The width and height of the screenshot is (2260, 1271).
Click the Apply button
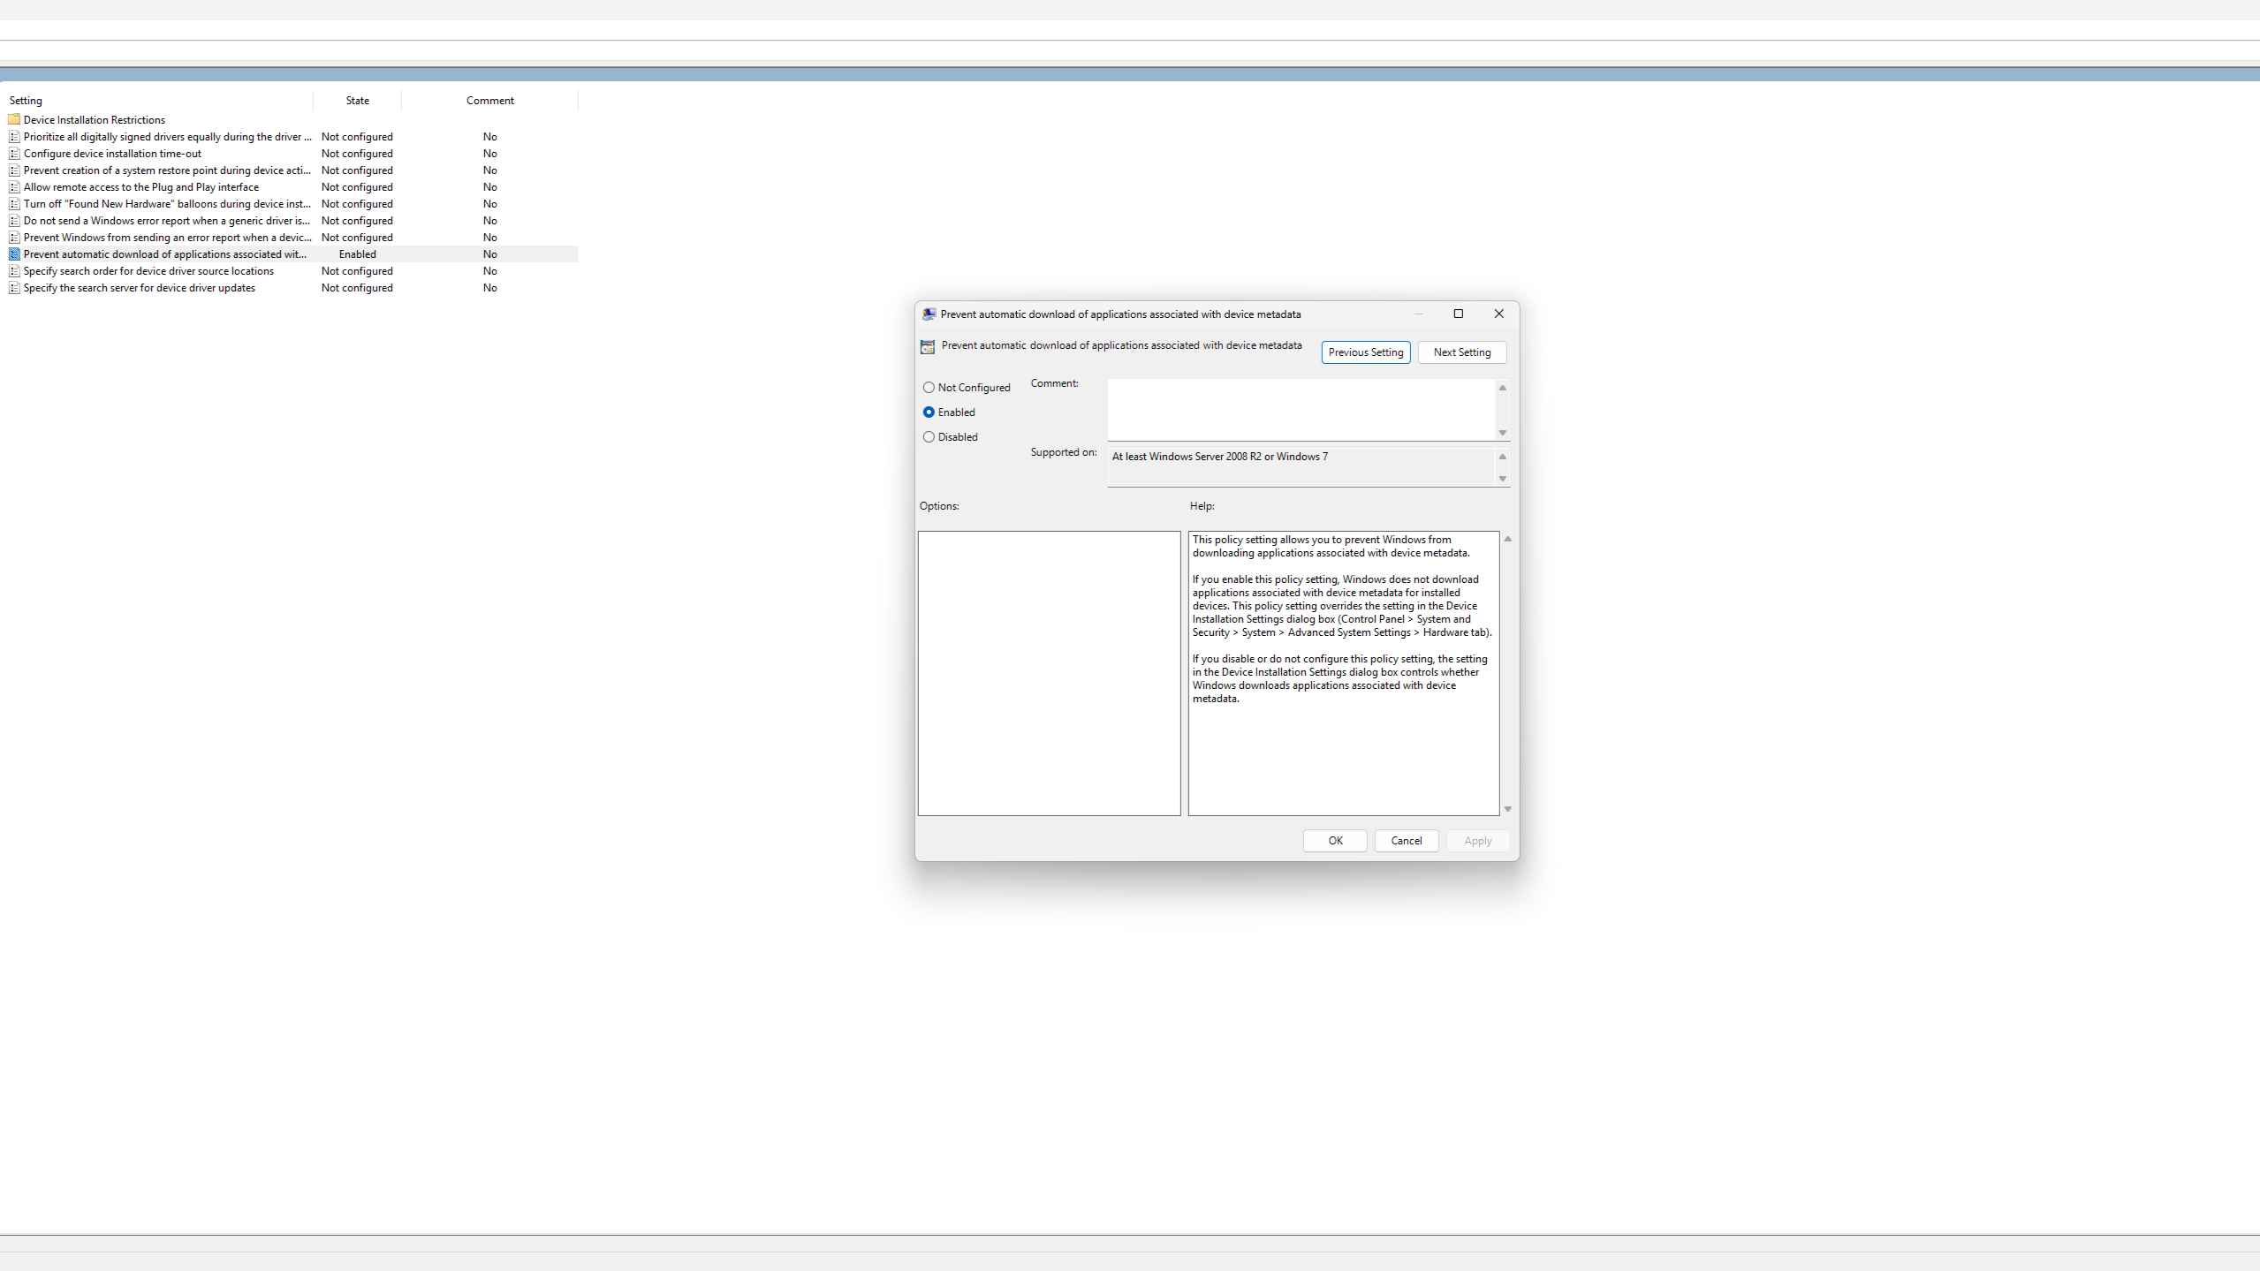[1478, 841]
